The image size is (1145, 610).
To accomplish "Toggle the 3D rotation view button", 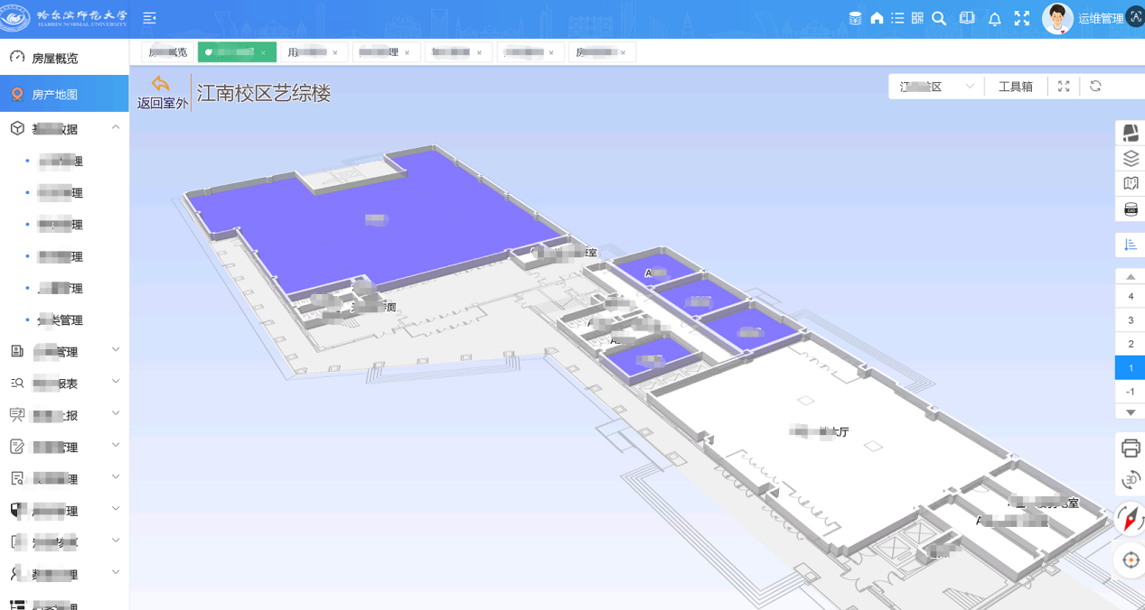I will click(1130, 480).
